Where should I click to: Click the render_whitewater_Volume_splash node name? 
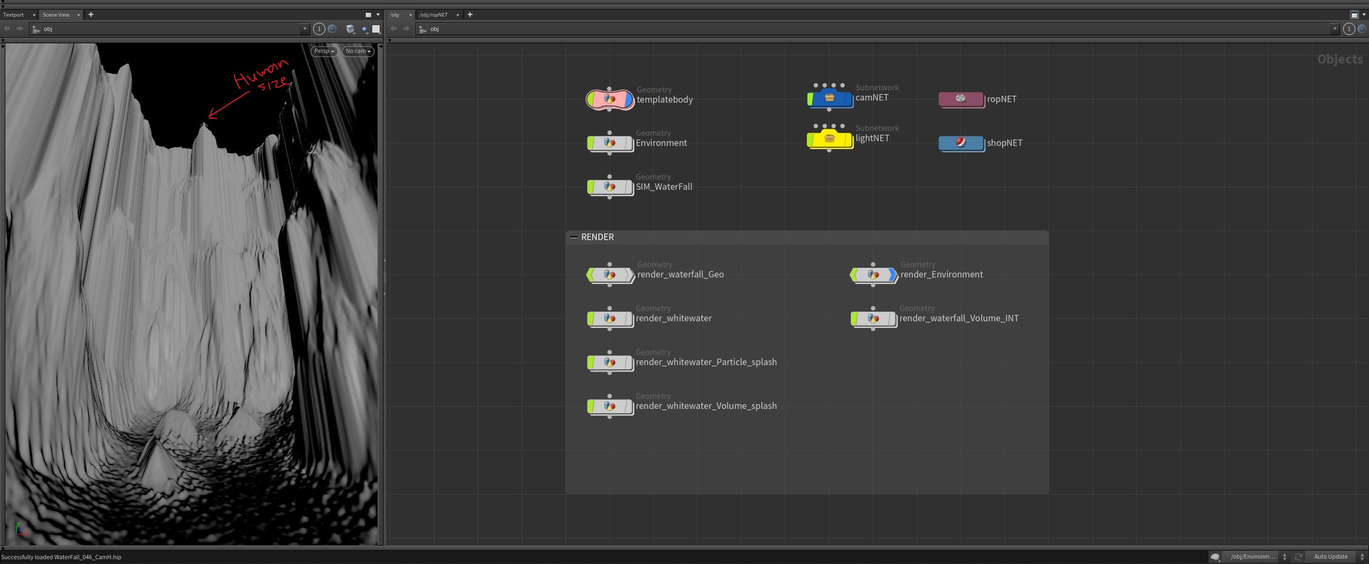[x=706, y=406]
